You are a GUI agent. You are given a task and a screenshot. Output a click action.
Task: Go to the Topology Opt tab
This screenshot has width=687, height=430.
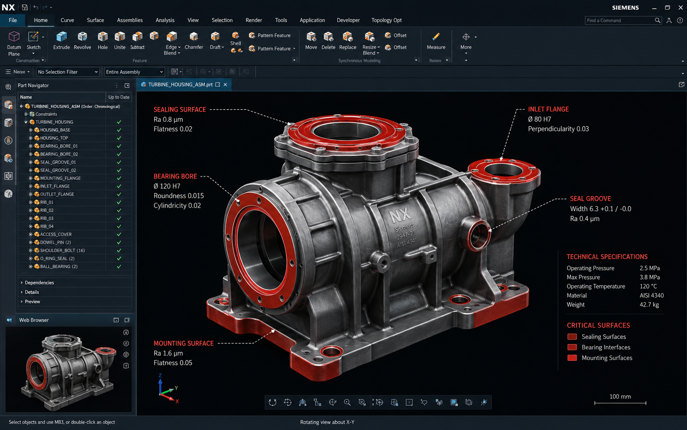click(386, 20)
